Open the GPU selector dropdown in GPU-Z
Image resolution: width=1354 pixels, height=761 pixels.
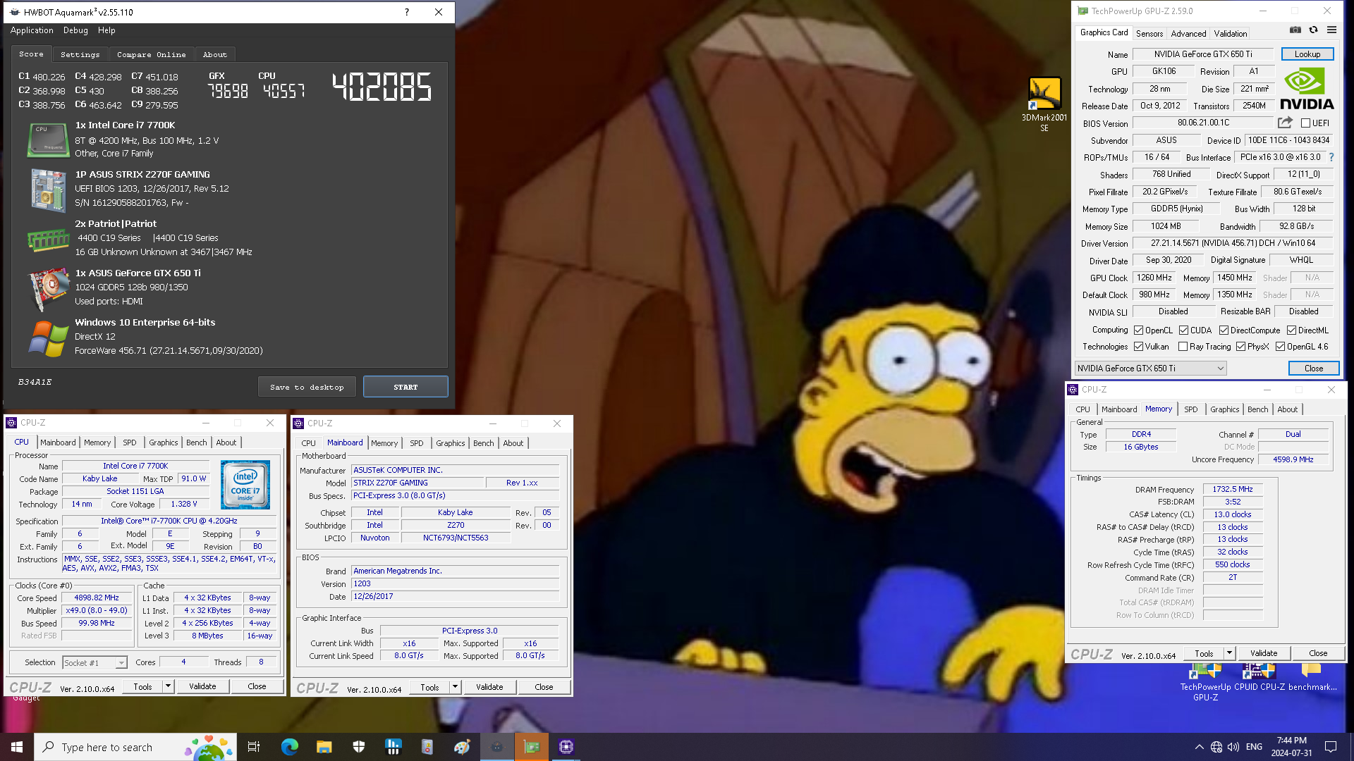(x=1150, y=369)
